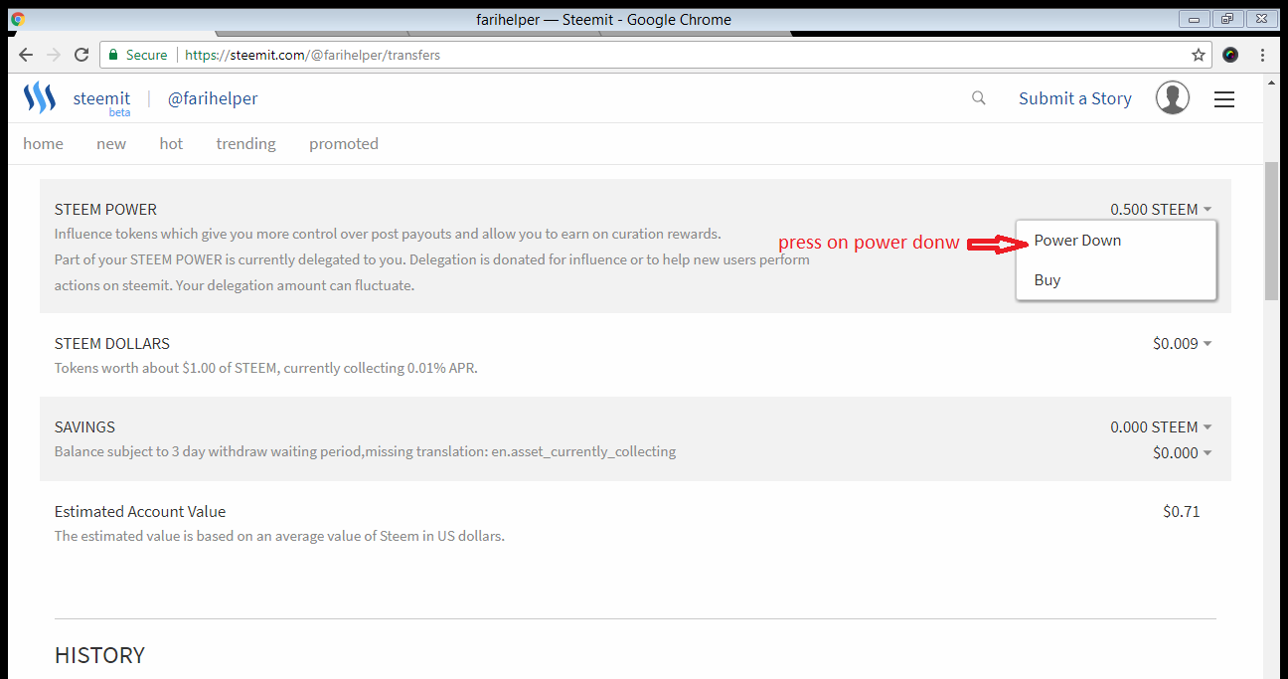1288x679 pixels.
Task: Open Chrome's three-dot menu icon
Action: pyautogui.click(x=1263, y=55)
